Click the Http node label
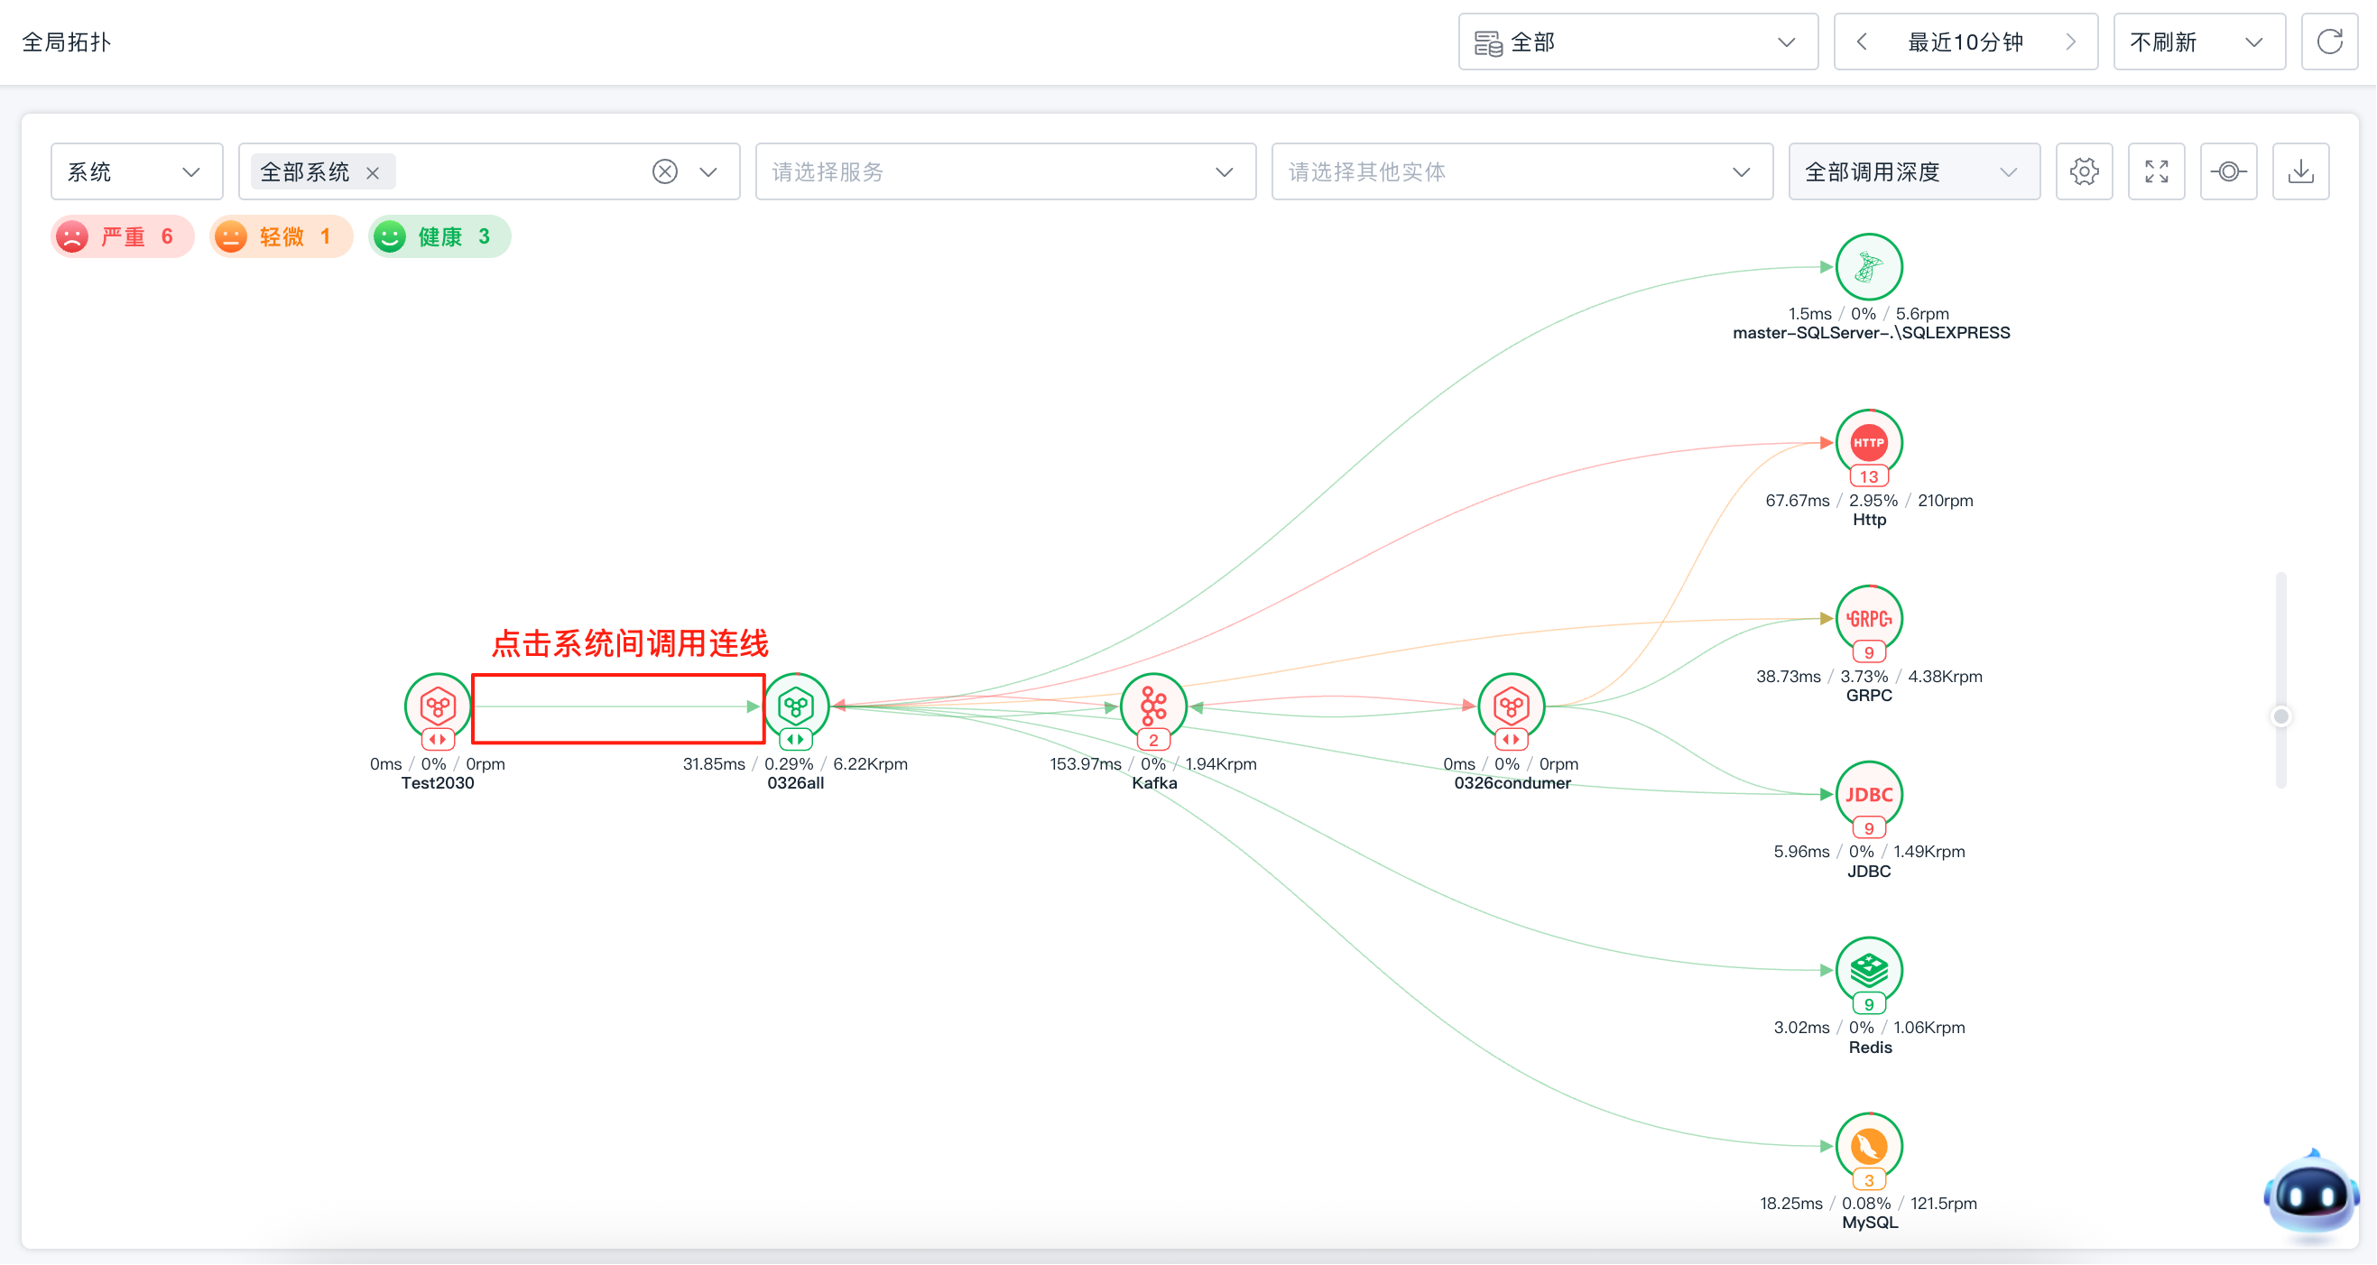The image size is (2377, 1265). 1870,521
